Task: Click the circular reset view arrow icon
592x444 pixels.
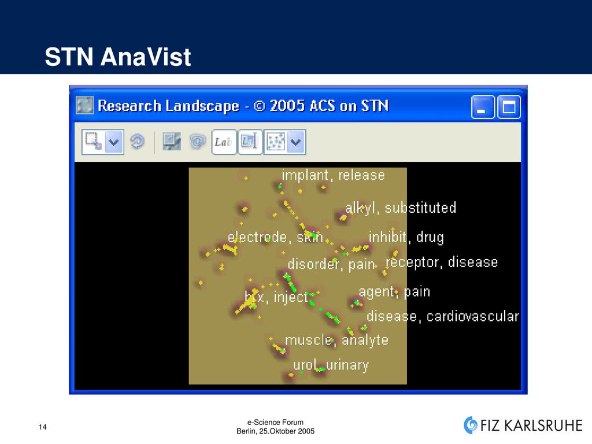Action: pyautogui.click(x=137, y=142)
